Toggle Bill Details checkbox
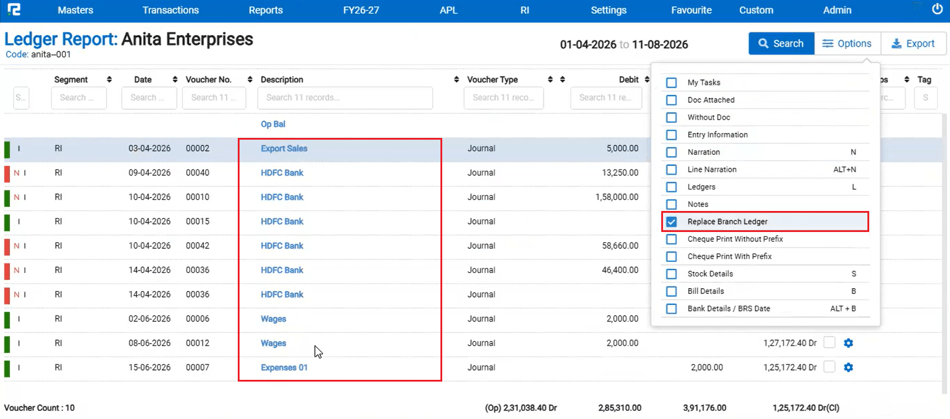This screenshot has width=950, height=419. coord(672,291)
